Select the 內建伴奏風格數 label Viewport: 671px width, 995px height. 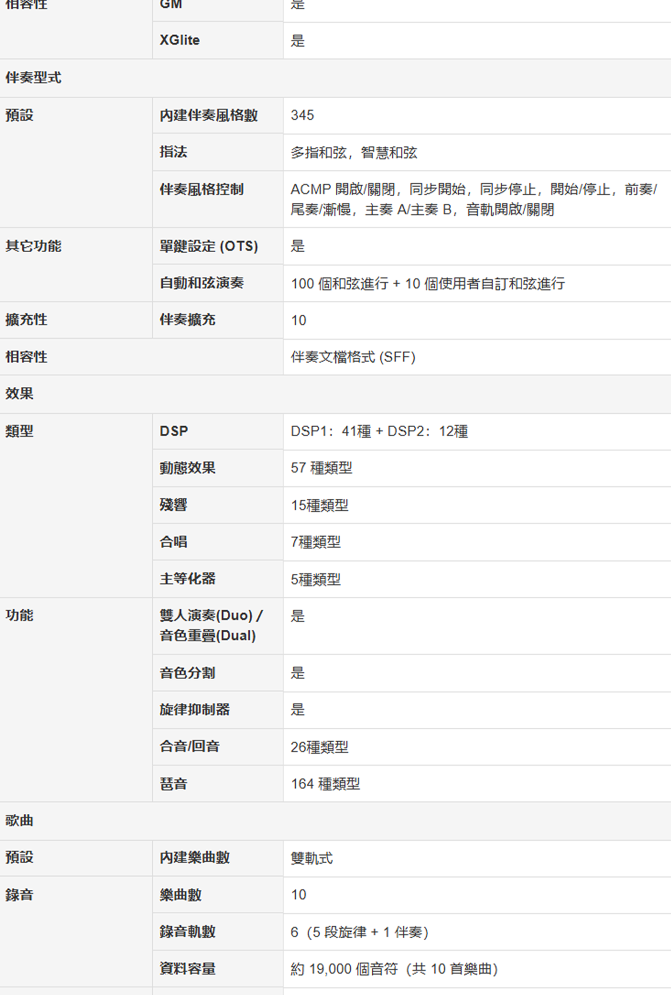208,115
